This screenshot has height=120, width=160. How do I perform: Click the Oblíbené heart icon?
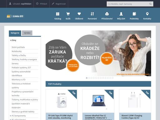coord(79,14)
